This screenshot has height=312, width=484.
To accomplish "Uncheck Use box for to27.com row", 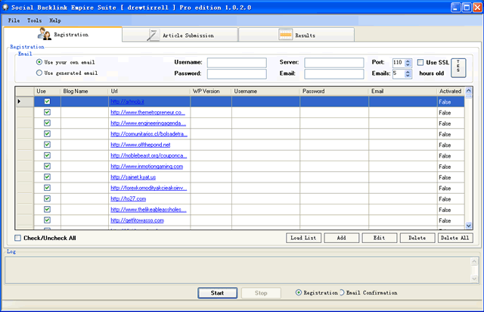I will coord(47,198).
